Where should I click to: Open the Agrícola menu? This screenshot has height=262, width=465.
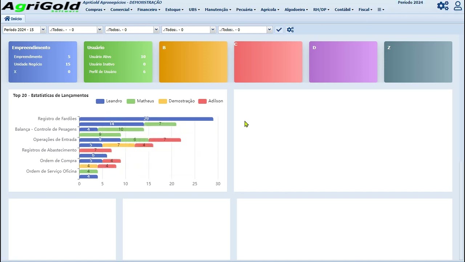tap(270, 9)
